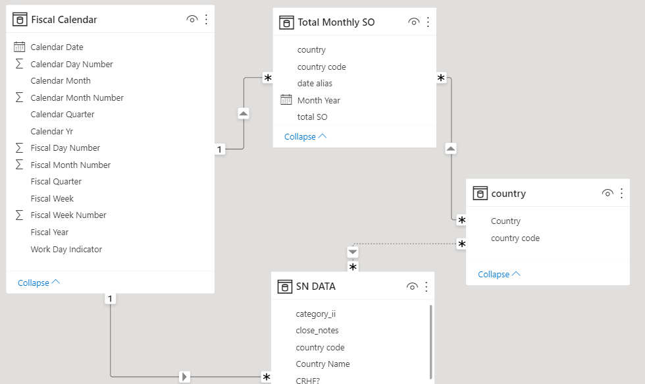This screenshot has width=645, height=384.
Task: Collapse the Total Monthly SO table
Action: pos(305,136)
